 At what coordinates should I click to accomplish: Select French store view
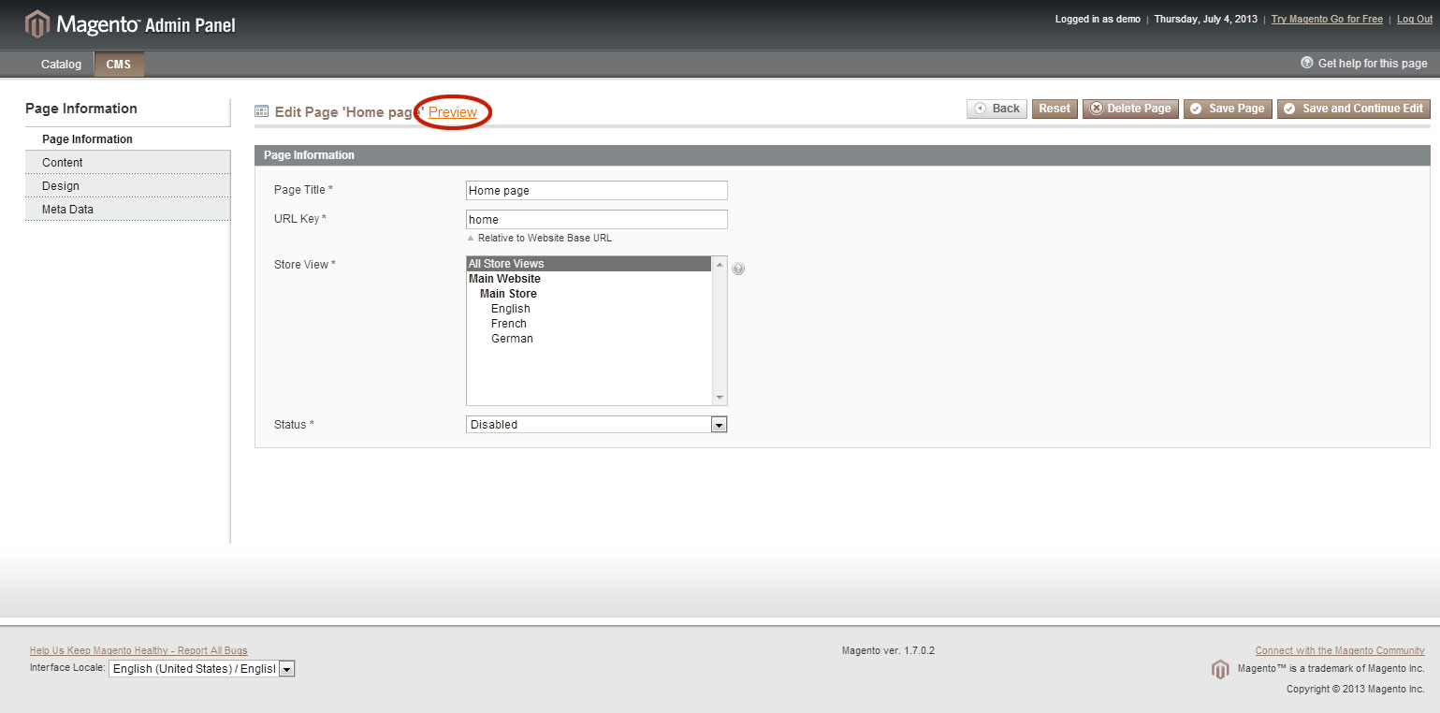(589, 324)
